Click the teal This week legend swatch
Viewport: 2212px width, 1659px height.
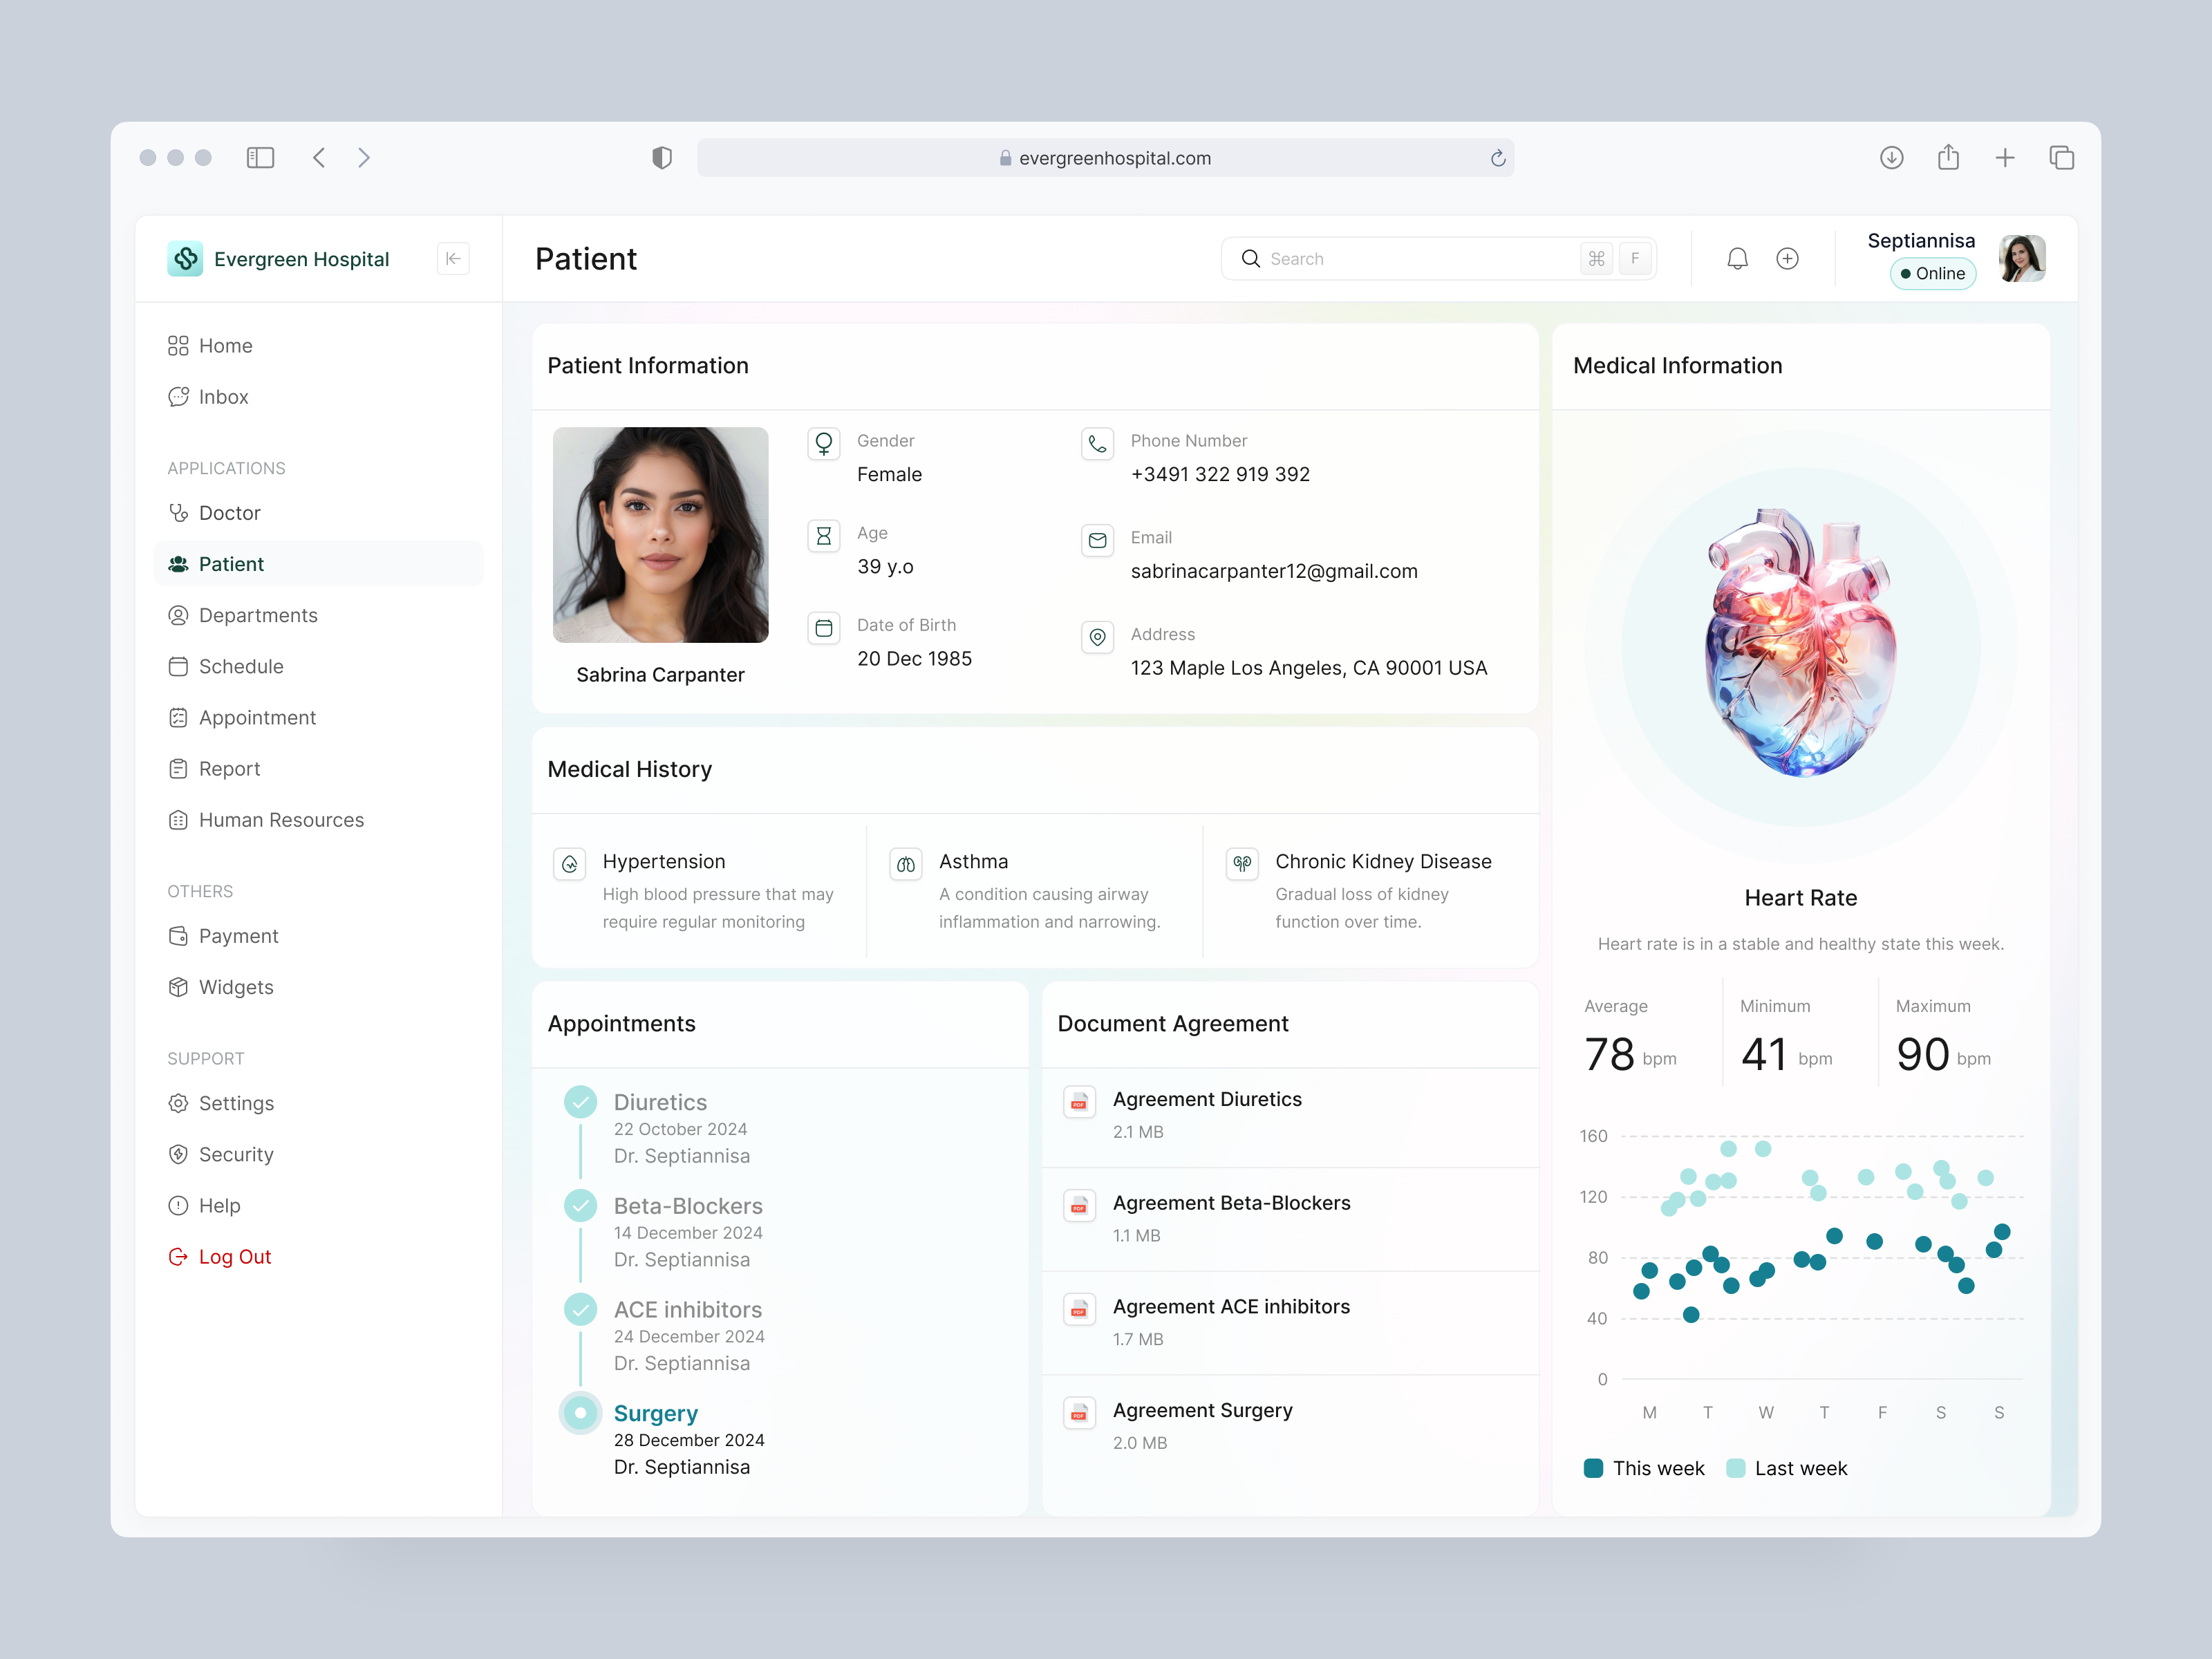1593,1468
